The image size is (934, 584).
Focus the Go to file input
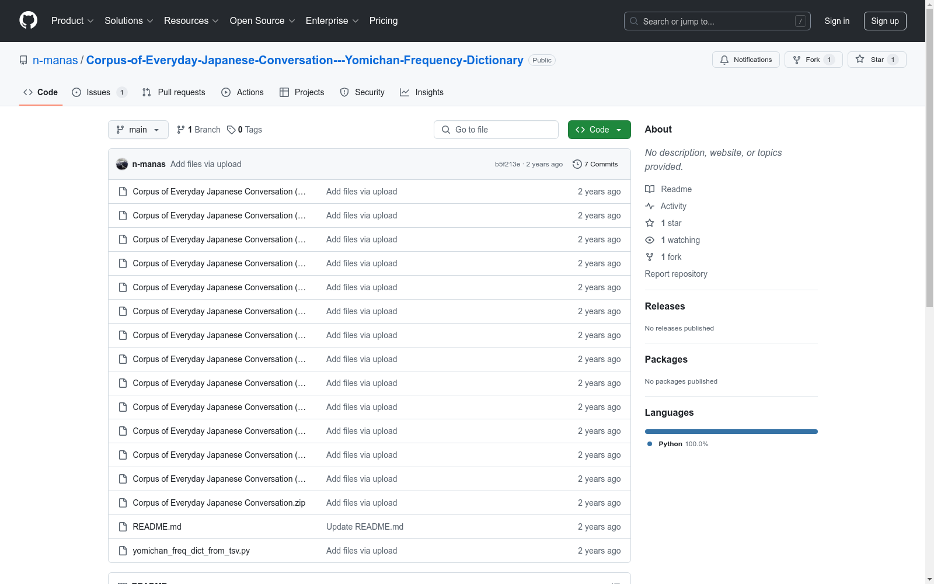(x=496, y=130)
